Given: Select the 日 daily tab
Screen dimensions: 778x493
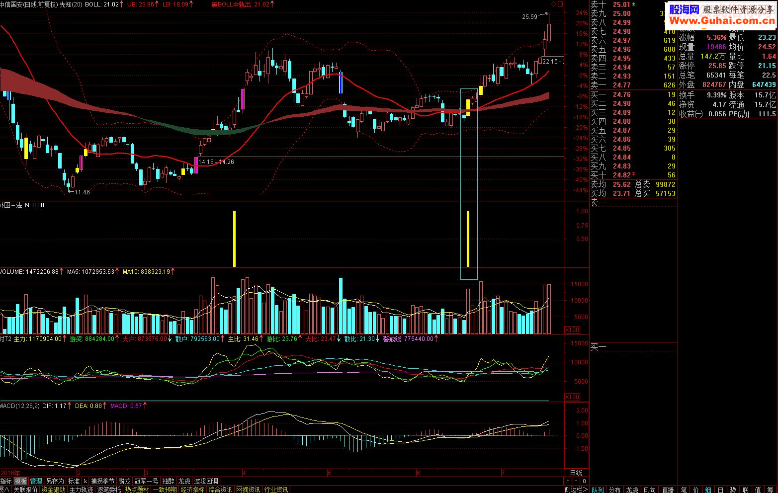Looking at the screenshot, I should [720, 490].
